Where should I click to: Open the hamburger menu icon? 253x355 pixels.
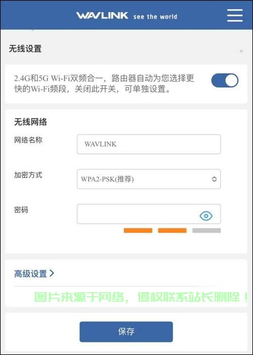(235, 16)
